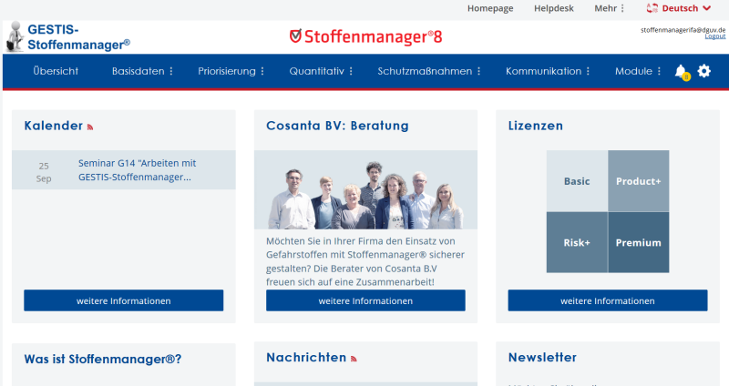Click weitere Informationen under Kalender

(123, 300)
